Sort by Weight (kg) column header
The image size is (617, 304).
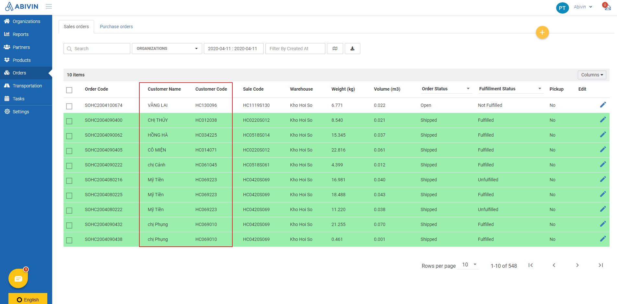click(343, 89)
